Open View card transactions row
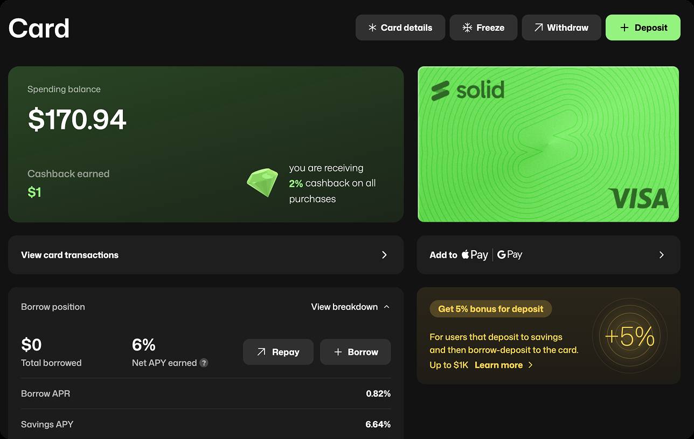Viewport: 694px width, 439px height. (206, 255)
